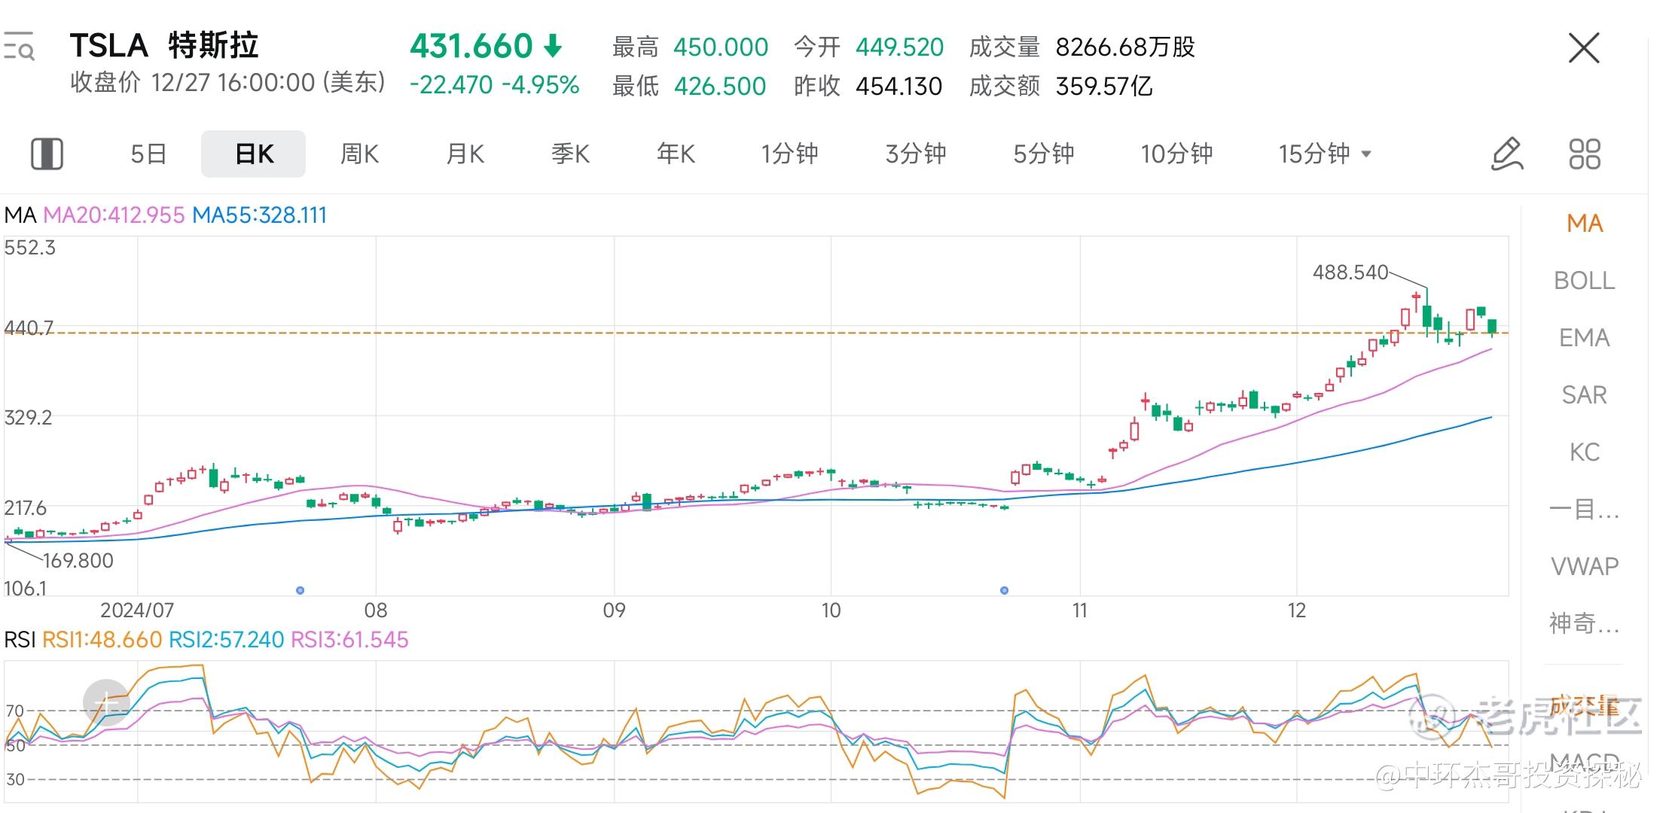Open the drawing pencil tool

tap(1507, 154)
